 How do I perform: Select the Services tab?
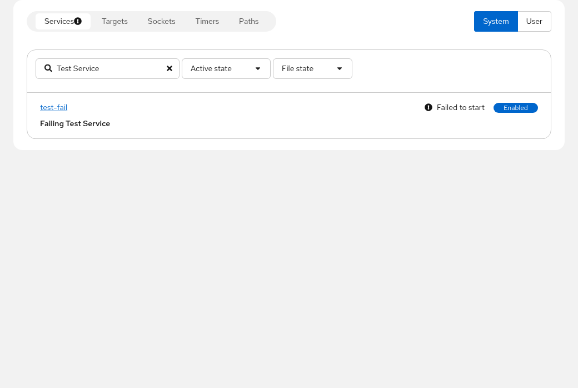[x=63, y=21]
